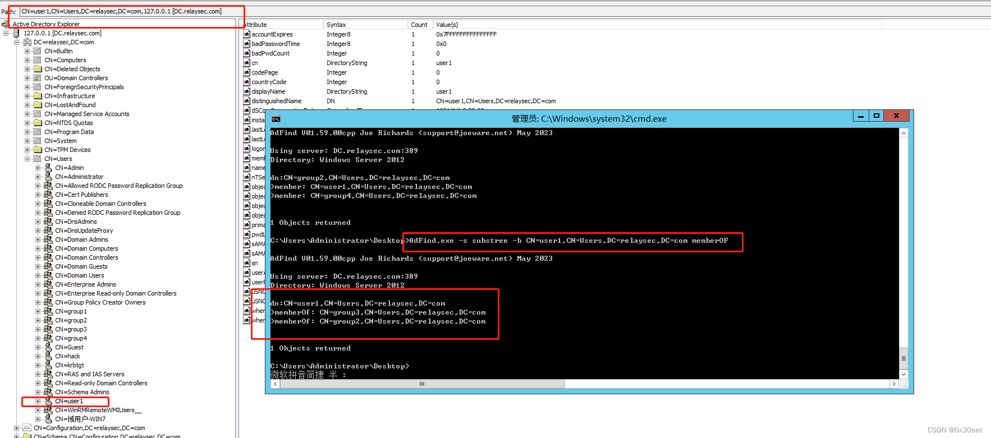The width and height of the screenshot is (991, 438).
Task: Select the CN=Builtin folder icon
Action: tap(38, 51)
